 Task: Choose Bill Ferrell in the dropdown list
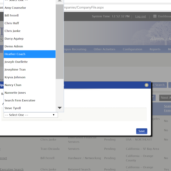[x=30, y=15]
